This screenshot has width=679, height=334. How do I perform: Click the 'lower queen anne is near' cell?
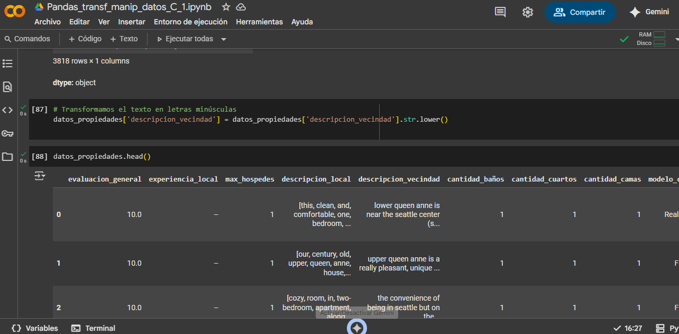coord(402,214)
